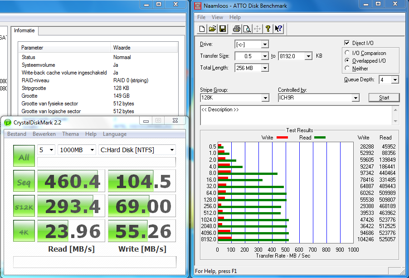The height and width of the screenshot is (278, 409).
Task: Open the File menu in ATTO Disk Benchmark
Action: [x=201, y=17]
